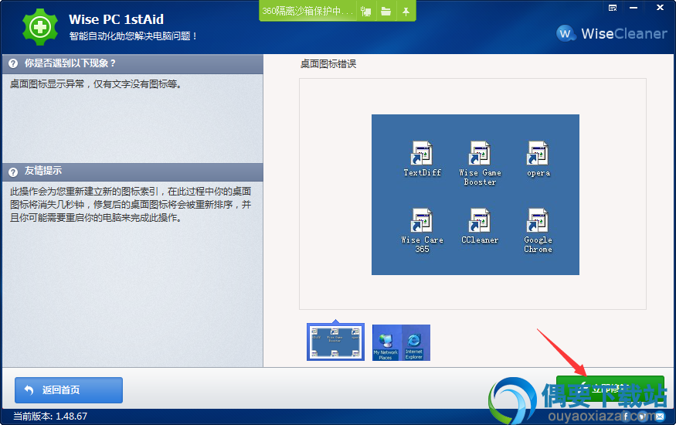Viewport: 676px width, 425px height.
Task: Click the TextDiff shortcut icon in preview
Action: pos(422,153)
